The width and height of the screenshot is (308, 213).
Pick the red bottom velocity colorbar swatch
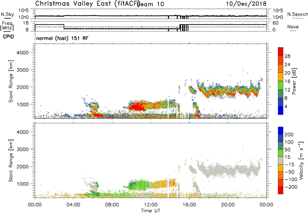pos(281,190)
